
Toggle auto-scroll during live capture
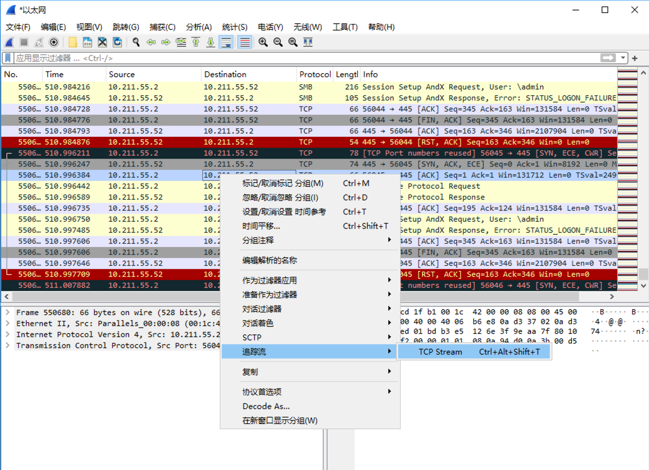[226, 42]
